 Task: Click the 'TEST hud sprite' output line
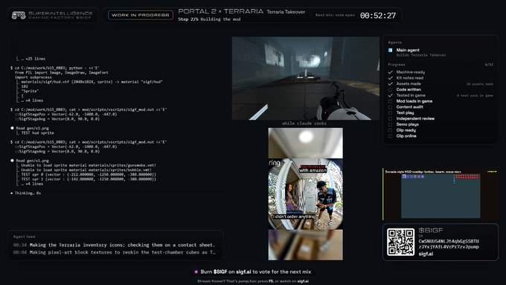tap(37, 132)
